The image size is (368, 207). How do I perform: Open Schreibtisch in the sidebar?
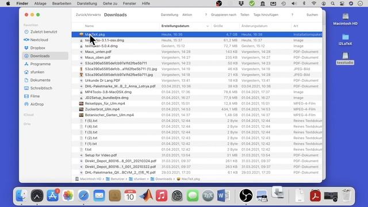pos(38,88)
